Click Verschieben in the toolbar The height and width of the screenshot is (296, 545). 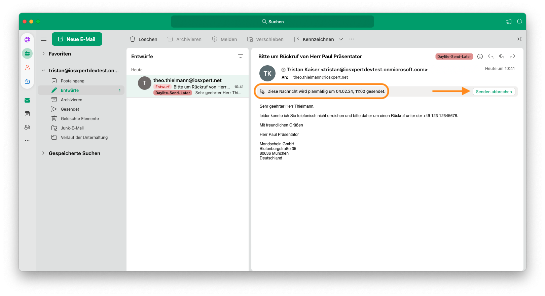click(265, 39)
